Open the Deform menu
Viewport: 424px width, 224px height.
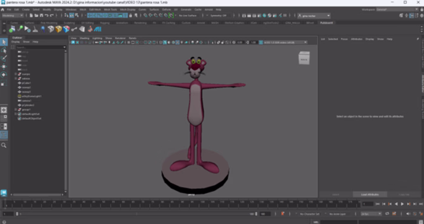(167, 10)
